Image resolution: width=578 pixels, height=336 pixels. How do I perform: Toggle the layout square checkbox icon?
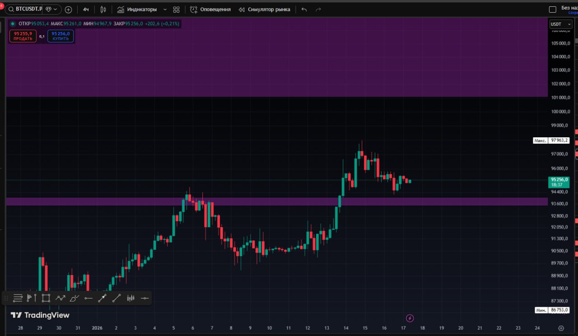click(x=552, y=9)
